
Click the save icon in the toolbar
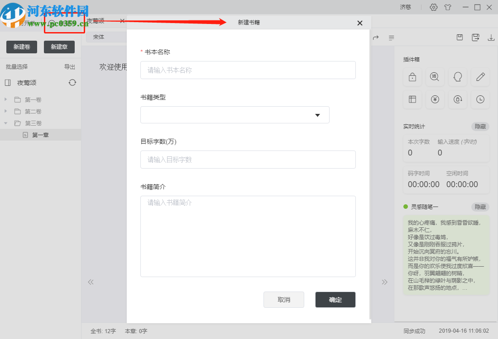(x=460, y=38)
